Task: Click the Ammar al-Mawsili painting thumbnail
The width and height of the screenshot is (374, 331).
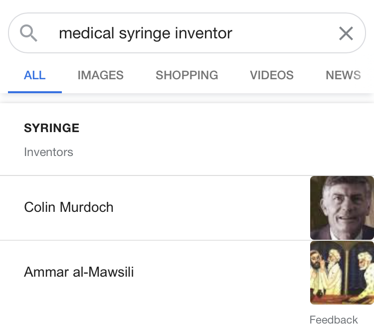Action: (x=342, y=273)
